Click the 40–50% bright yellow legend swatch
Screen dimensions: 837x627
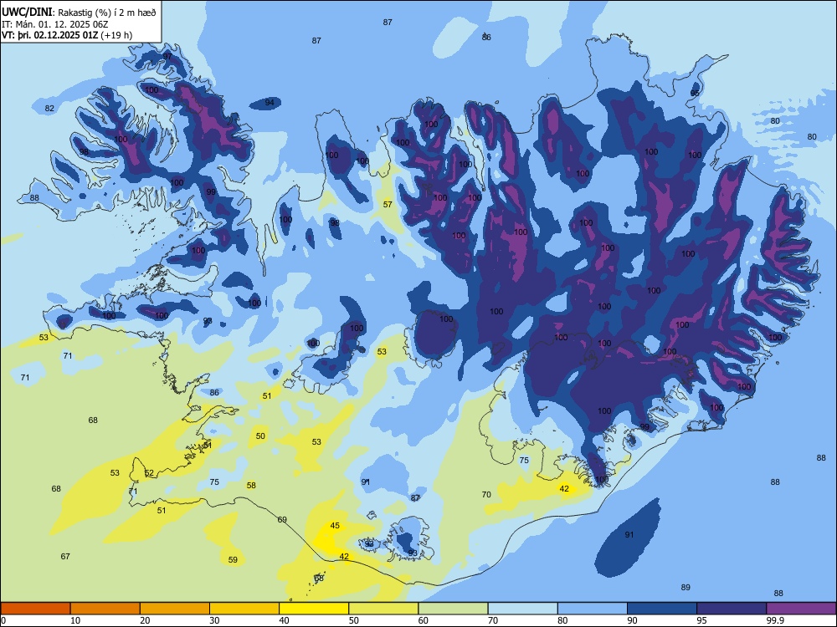[x=314, y=609]
